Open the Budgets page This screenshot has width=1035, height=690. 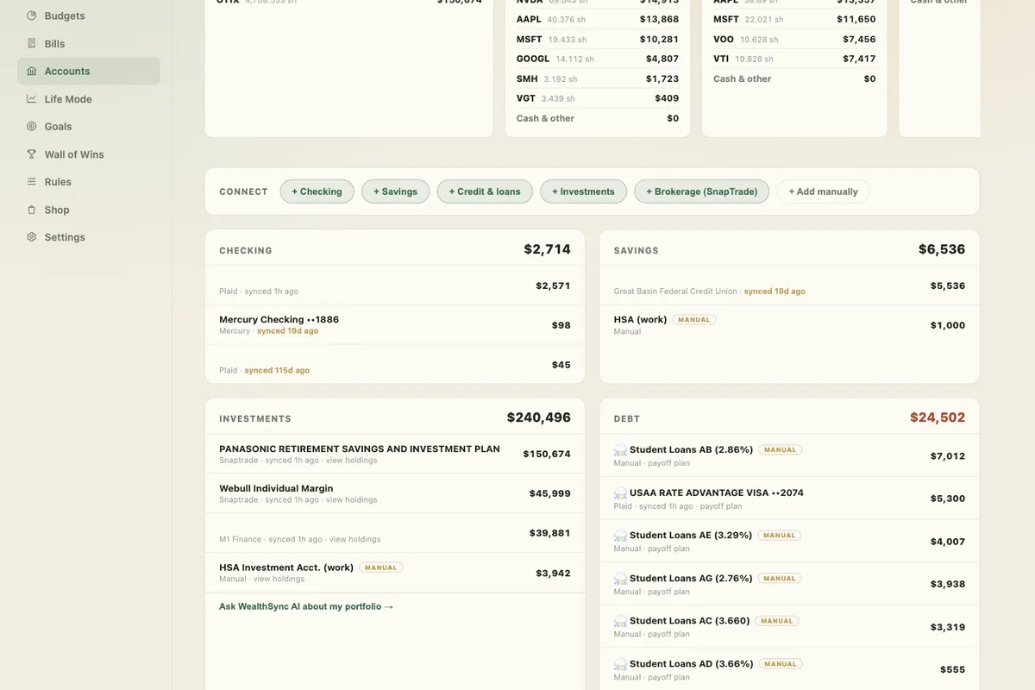coord(88,16)
